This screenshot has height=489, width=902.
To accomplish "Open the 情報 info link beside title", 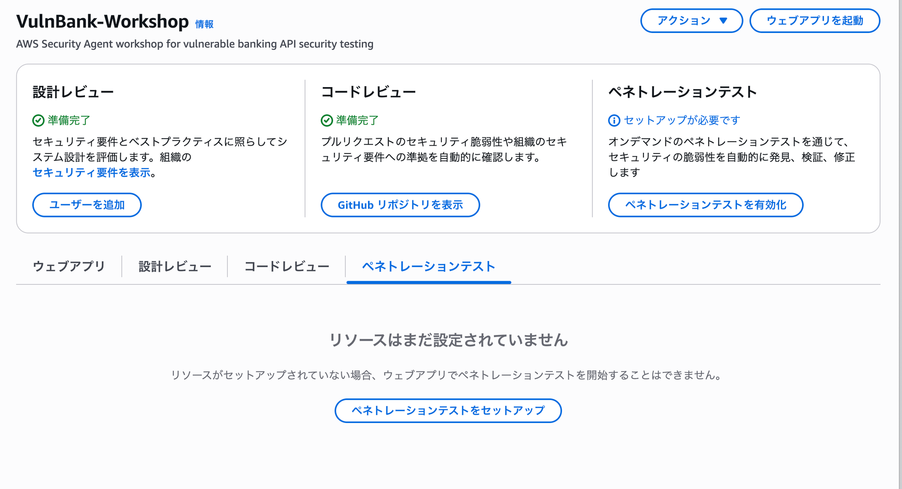I will [x=204, y=24].
